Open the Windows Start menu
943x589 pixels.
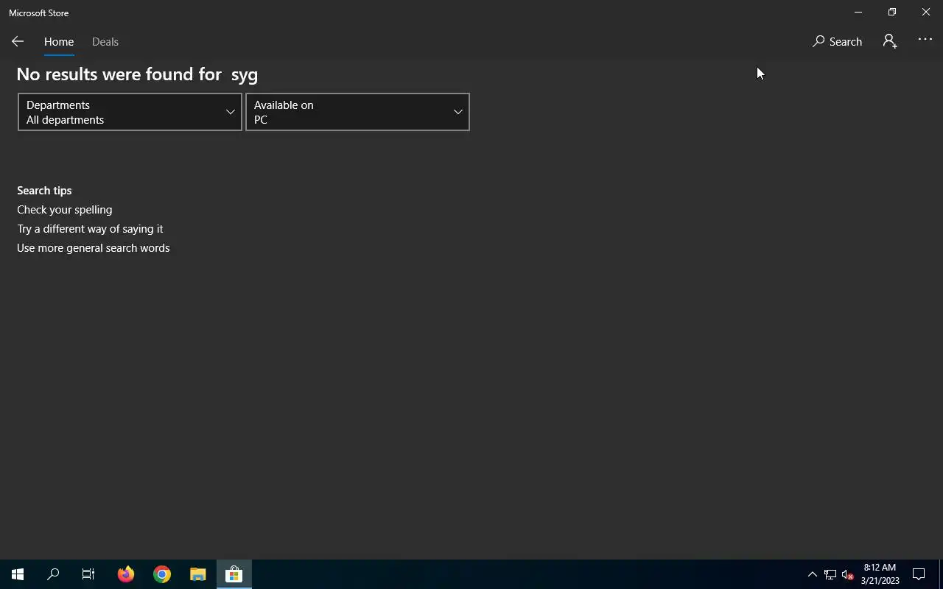pos(18,574)
